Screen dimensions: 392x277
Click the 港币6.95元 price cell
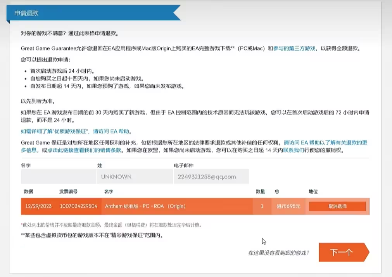(x=286, y=206)
